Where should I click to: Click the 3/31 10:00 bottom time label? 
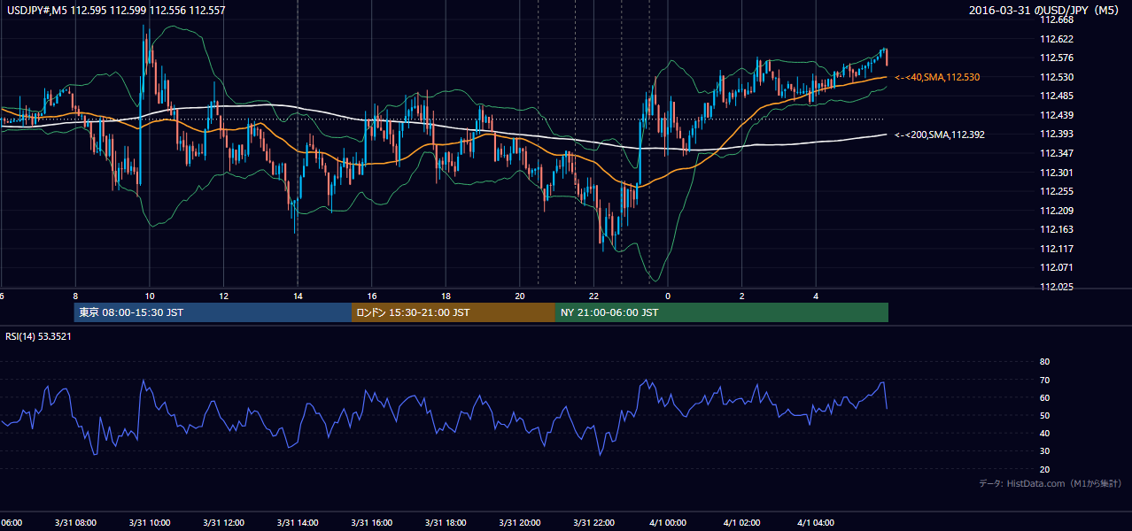click(x=149, y=523)
